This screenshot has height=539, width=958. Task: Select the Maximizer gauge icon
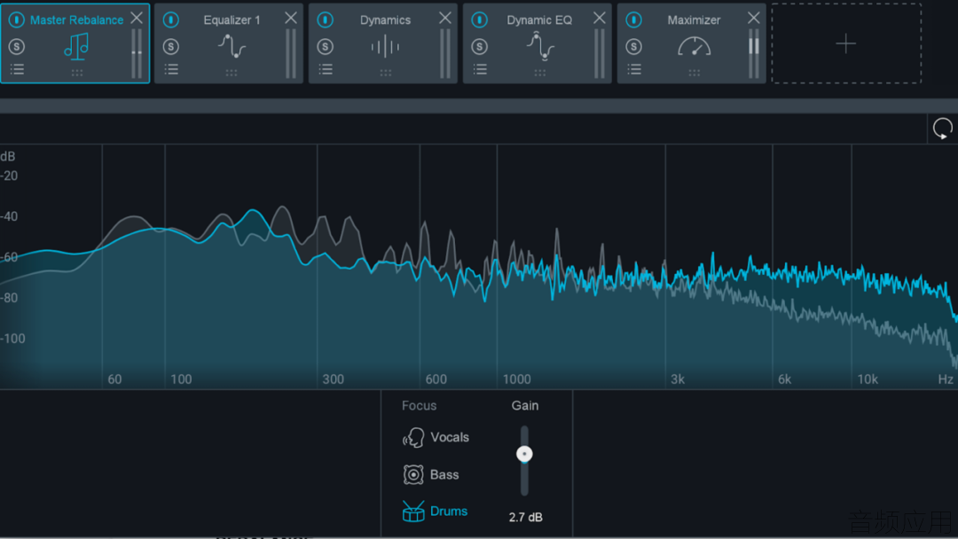point(694,46)
